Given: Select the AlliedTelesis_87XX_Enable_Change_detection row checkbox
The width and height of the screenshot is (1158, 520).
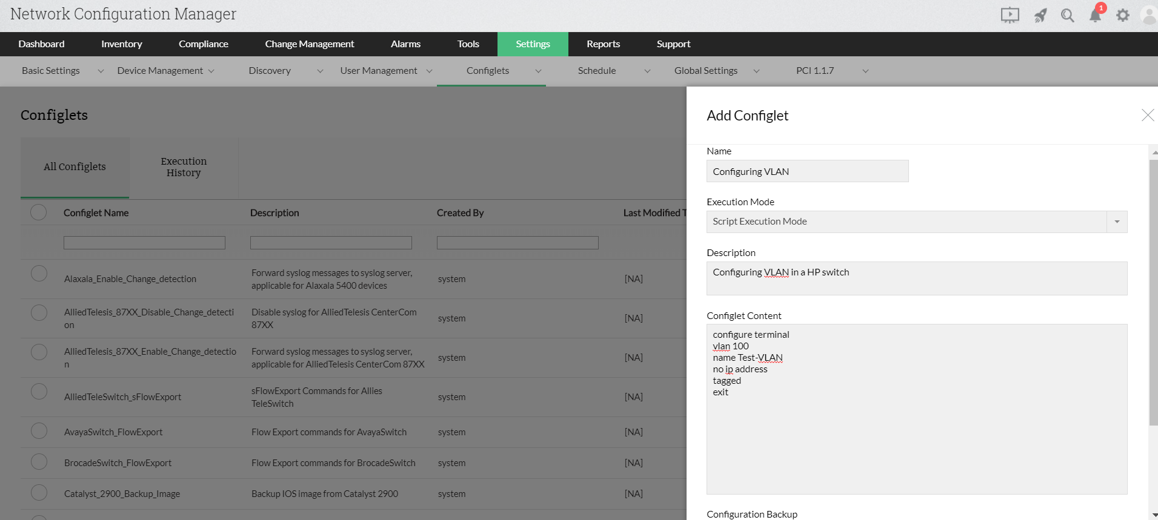Looking at the screenshot, I should [x=39, y=352].
